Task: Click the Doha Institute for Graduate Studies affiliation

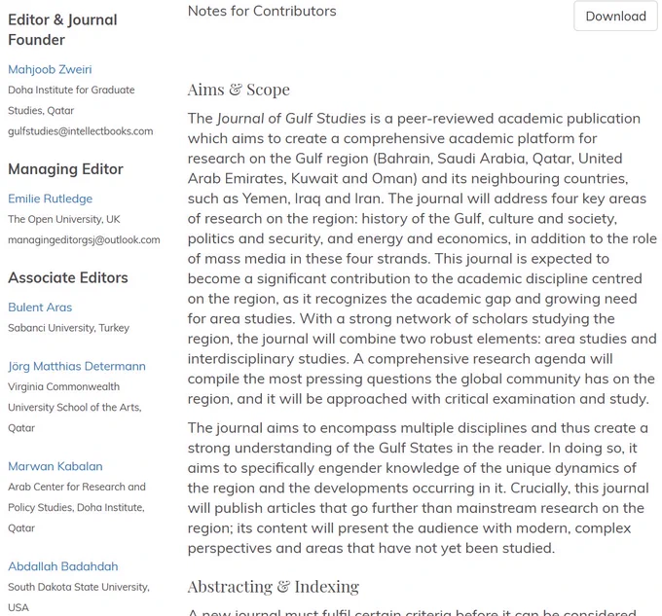Action: coord(71,100)
